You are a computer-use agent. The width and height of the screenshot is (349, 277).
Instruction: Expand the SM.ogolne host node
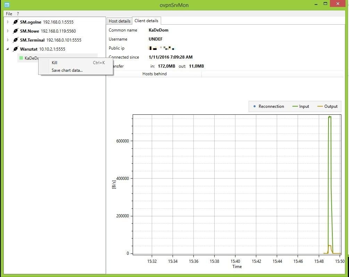(x=8, y=22)
